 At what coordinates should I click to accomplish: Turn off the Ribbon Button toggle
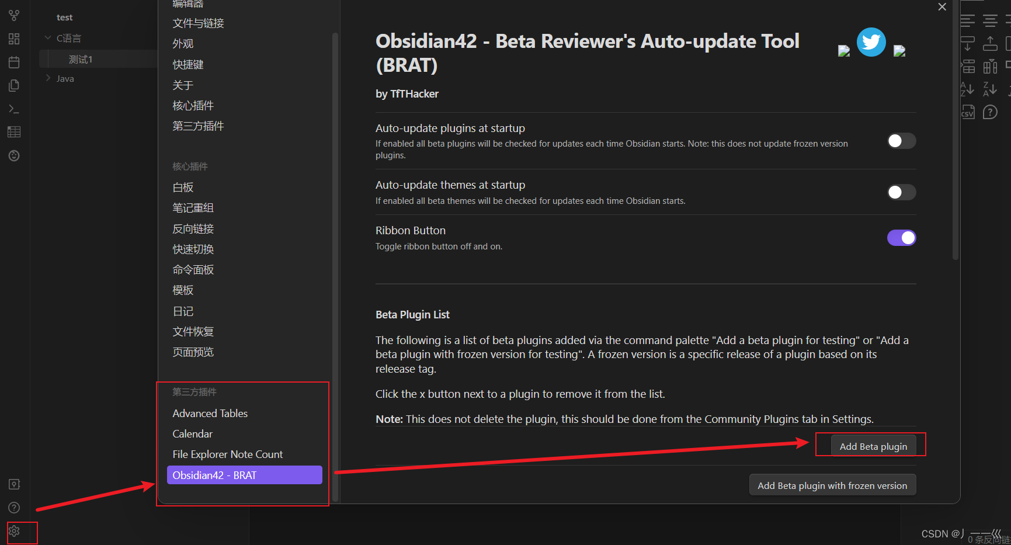click(x=901, y=238)
